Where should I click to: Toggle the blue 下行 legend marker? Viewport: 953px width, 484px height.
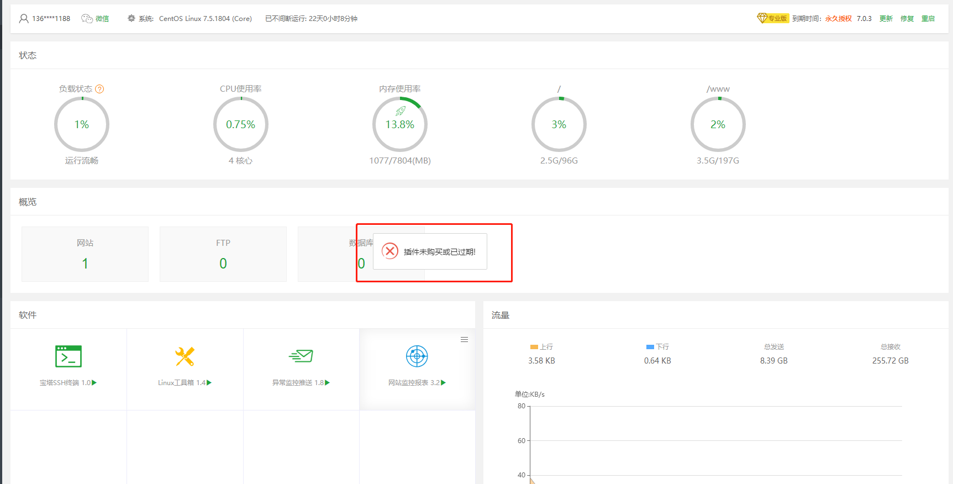(650, 347)
